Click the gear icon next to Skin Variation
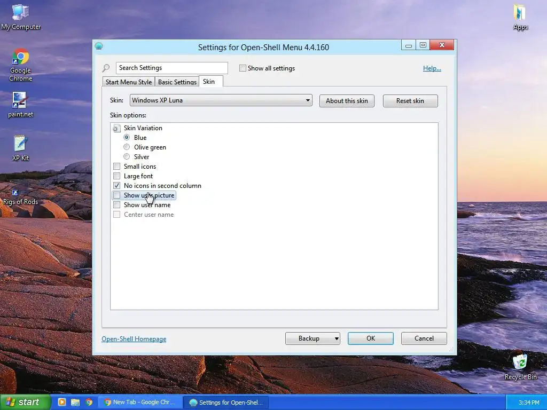This screenshot has width=547, height=410. (116, 128)
